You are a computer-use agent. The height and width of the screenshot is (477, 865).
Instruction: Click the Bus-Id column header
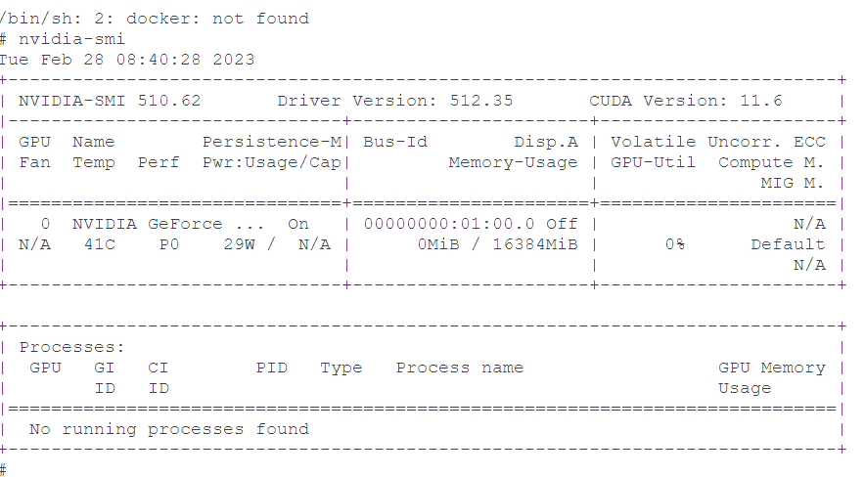pyautogui.click(x=395, y=142)
